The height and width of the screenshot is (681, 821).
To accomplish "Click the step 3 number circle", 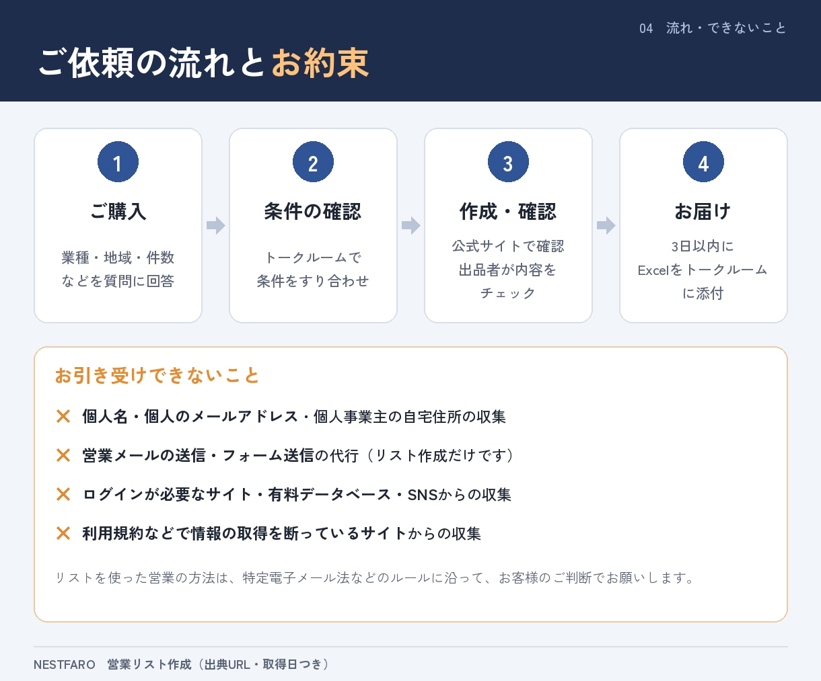I will click(508, 162).
